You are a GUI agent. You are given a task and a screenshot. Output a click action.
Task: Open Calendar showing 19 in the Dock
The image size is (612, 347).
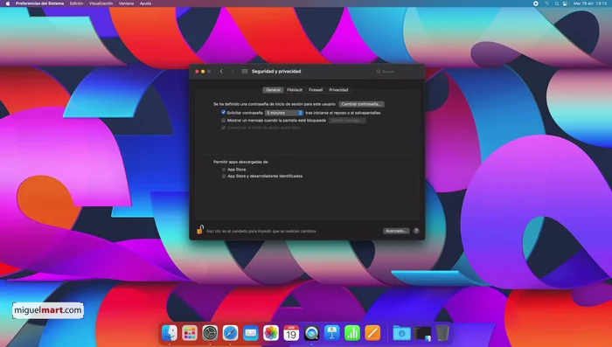291,333
